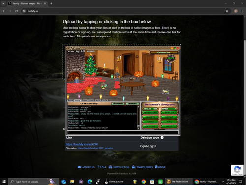Image resolution: width=246 pixels, height=185 pixels.
Task: Open a new browser tab
Action: pyautogui.click(x=51, y=3)
